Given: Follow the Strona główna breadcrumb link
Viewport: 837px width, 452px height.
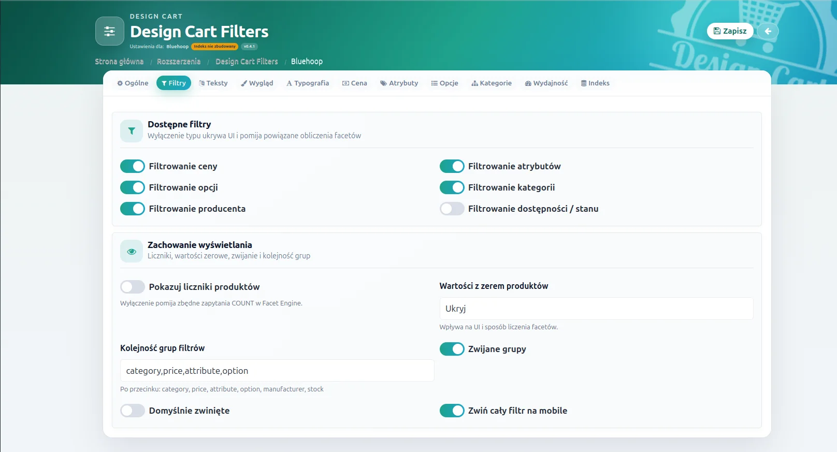Looking at the screenshot, I should click(119, 62).
